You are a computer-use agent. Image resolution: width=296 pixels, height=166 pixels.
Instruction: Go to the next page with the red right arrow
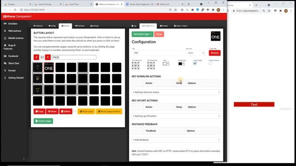48,57
